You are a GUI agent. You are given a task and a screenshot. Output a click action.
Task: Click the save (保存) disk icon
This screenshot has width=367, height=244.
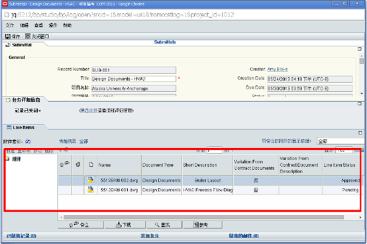8,36
